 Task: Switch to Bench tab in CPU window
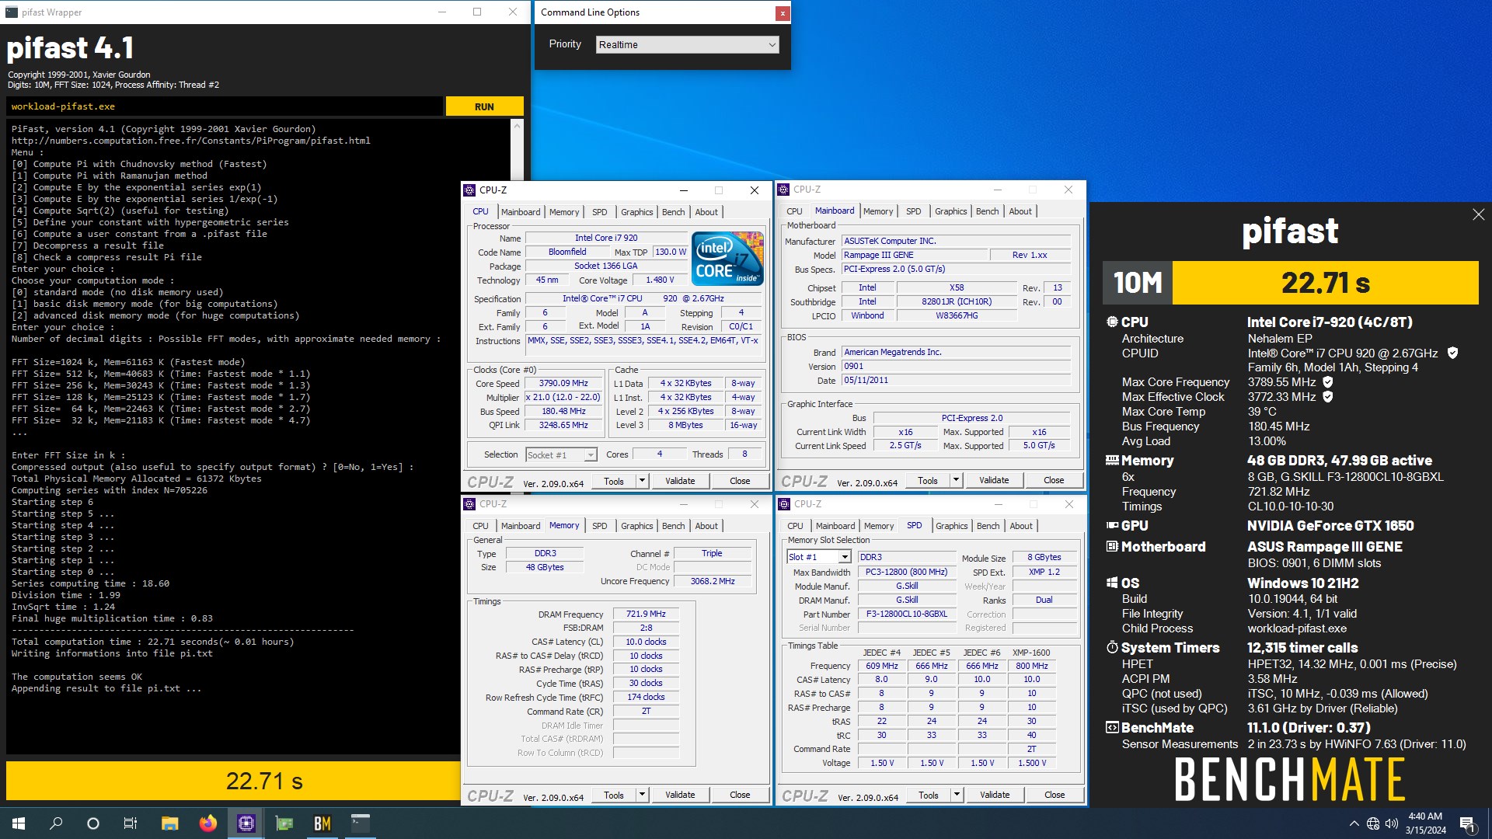pyautogui.click(x=673, y=212)
